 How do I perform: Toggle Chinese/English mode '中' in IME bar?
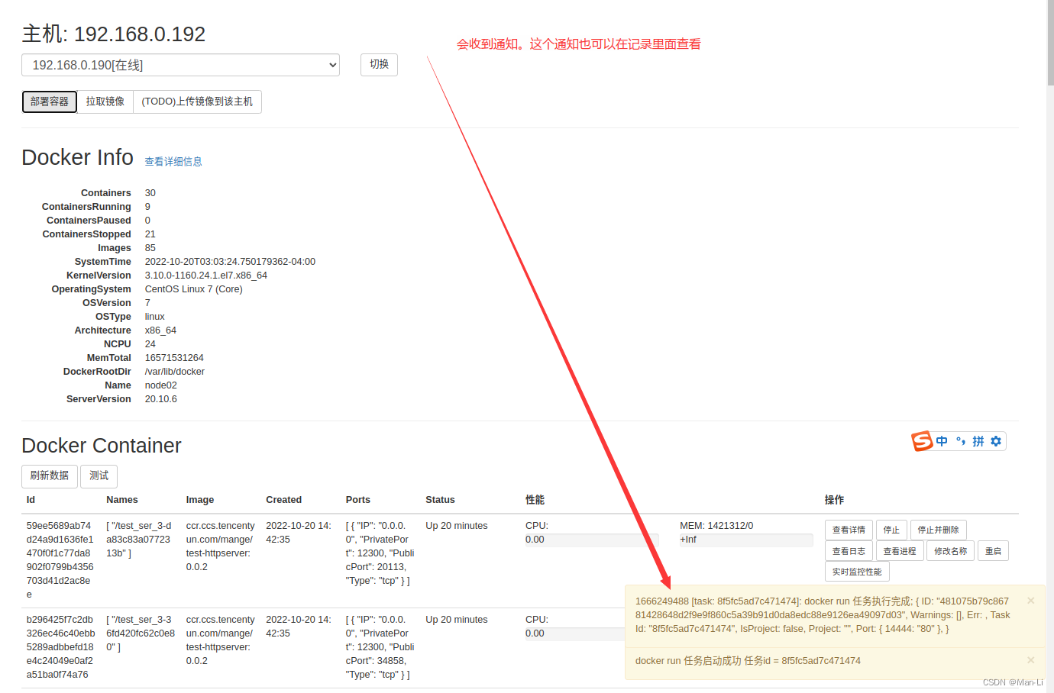942,441
